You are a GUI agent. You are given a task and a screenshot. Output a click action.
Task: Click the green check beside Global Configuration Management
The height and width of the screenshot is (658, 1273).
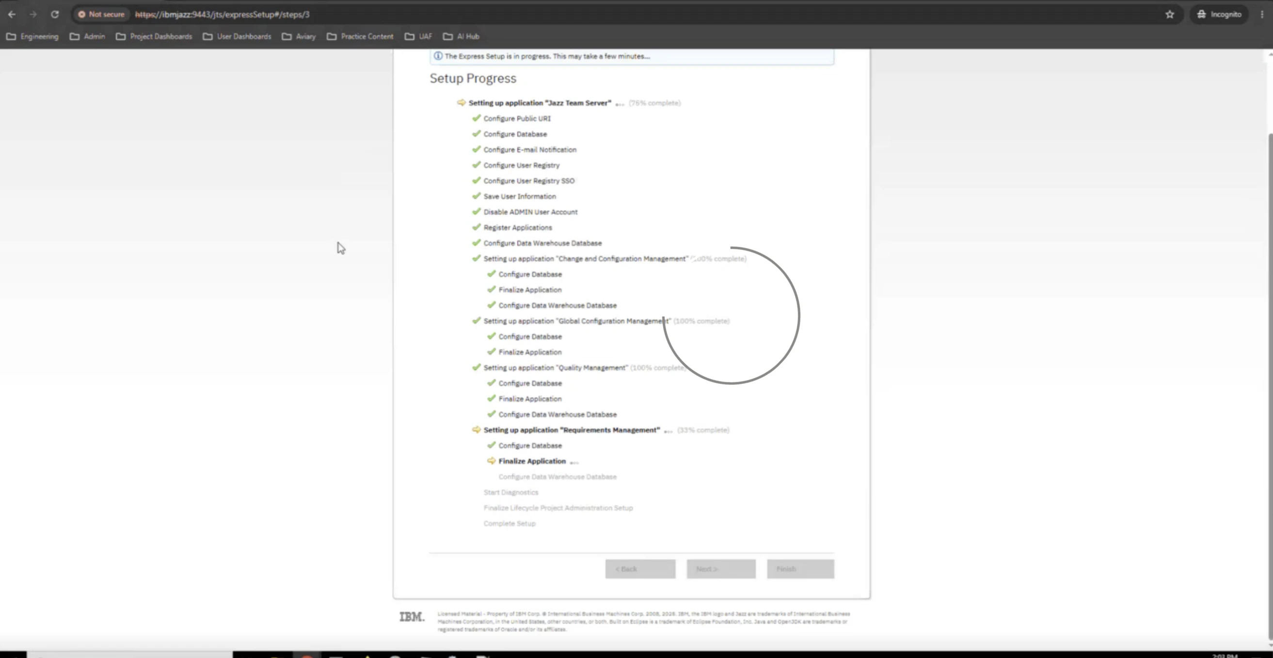coord(477,320)
